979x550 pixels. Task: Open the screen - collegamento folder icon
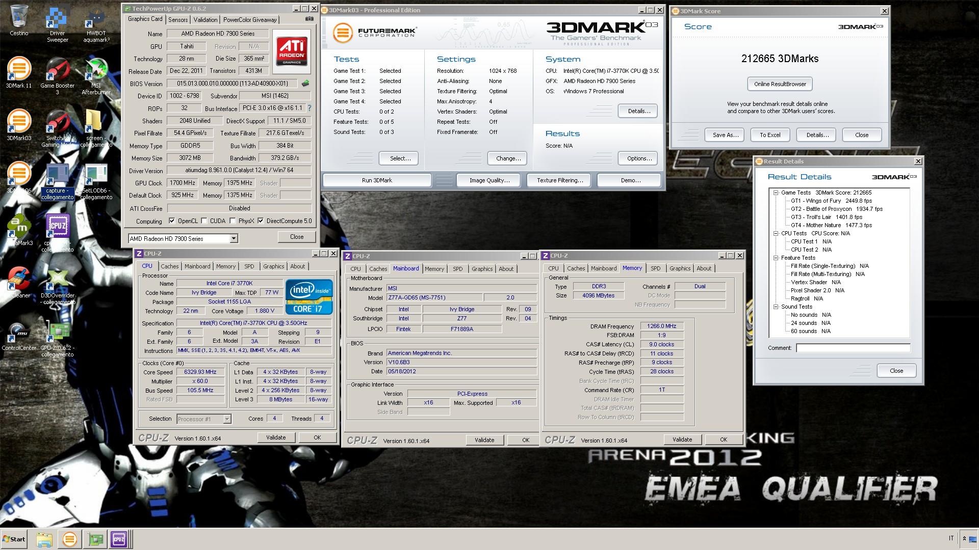click(x=96, y=128)
